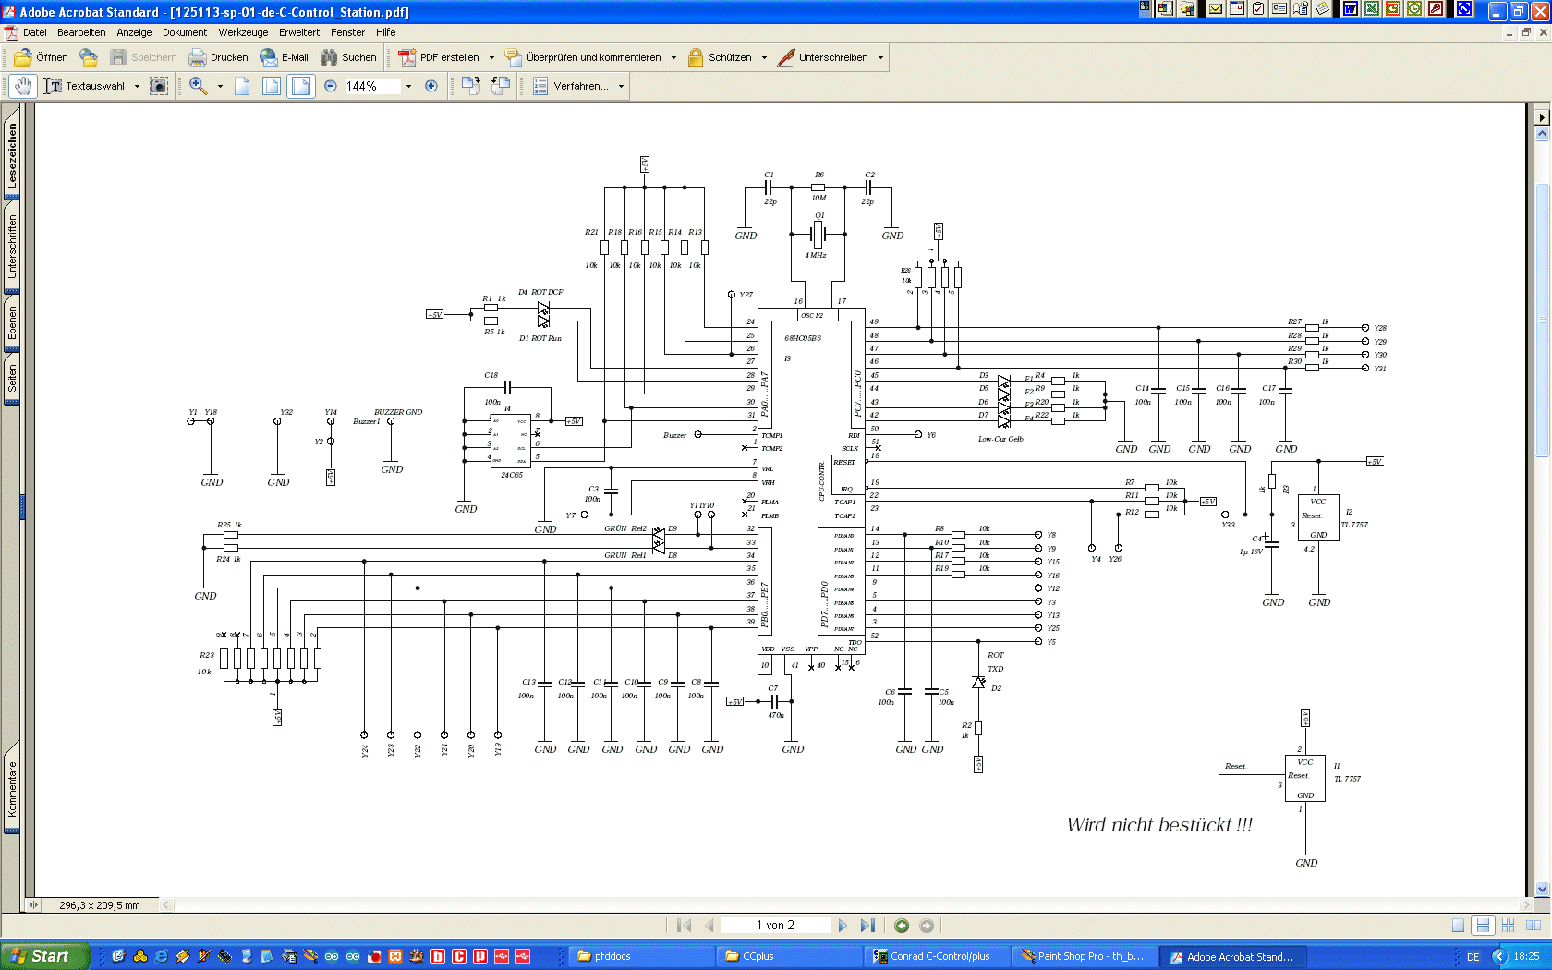
Task: Open the zoom percentage dropdown
Action: point(408,86)
